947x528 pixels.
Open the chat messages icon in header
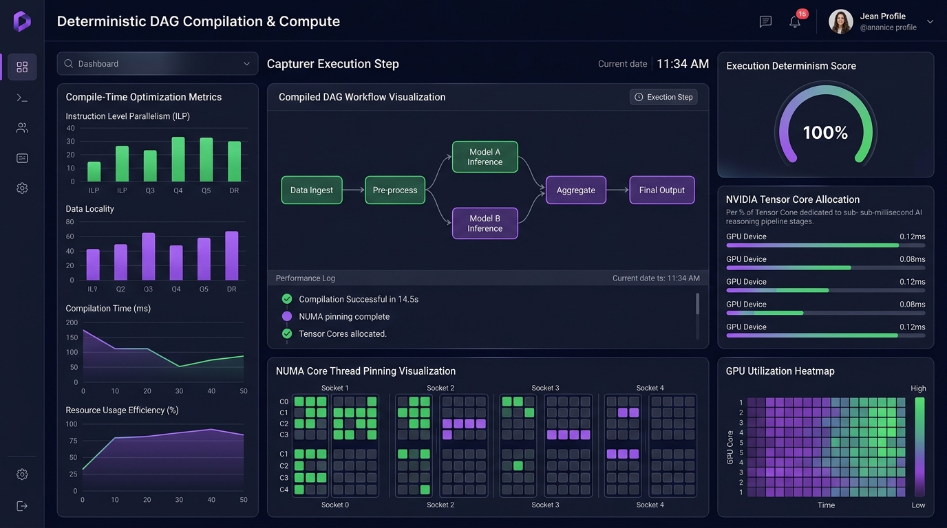[x=765, y=21]
